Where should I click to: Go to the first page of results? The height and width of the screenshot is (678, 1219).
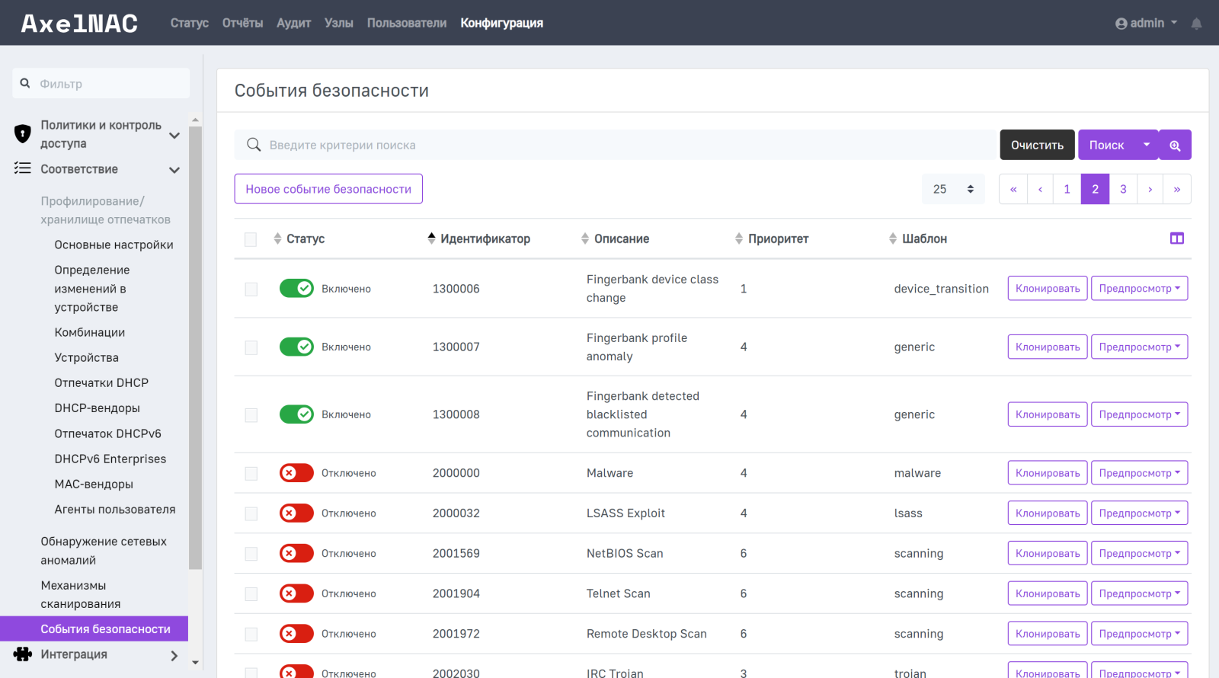pos(1013,190)
